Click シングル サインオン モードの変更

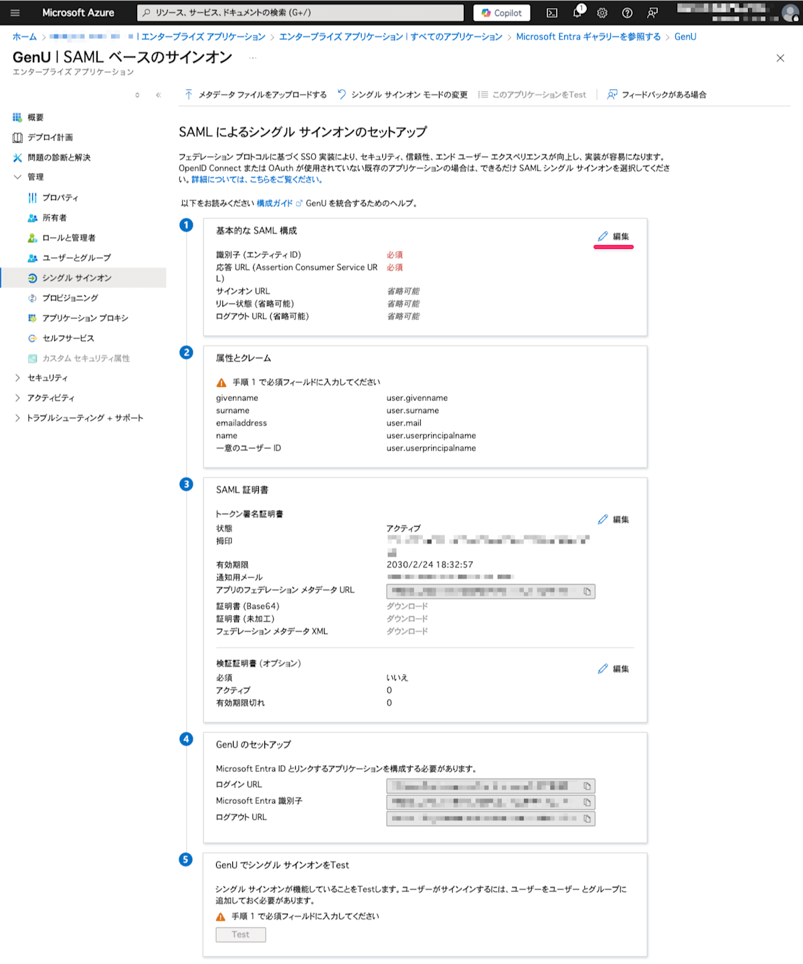coord(403,95)
